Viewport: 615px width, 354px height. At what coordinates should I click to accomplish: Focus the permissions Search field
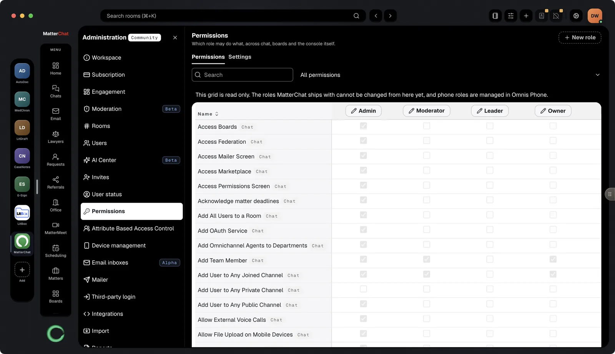point(243,75)
